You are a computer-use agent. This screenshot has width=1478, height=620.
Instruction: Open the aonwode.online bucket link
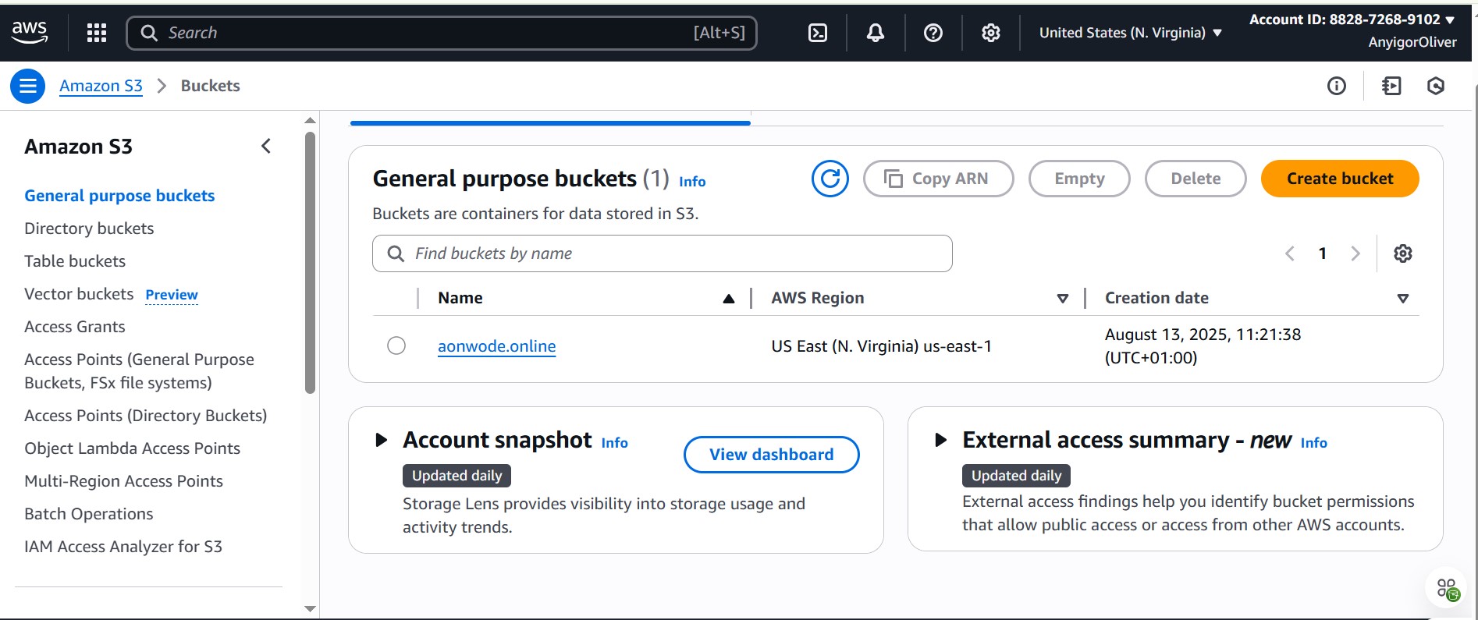pos(496,346)
